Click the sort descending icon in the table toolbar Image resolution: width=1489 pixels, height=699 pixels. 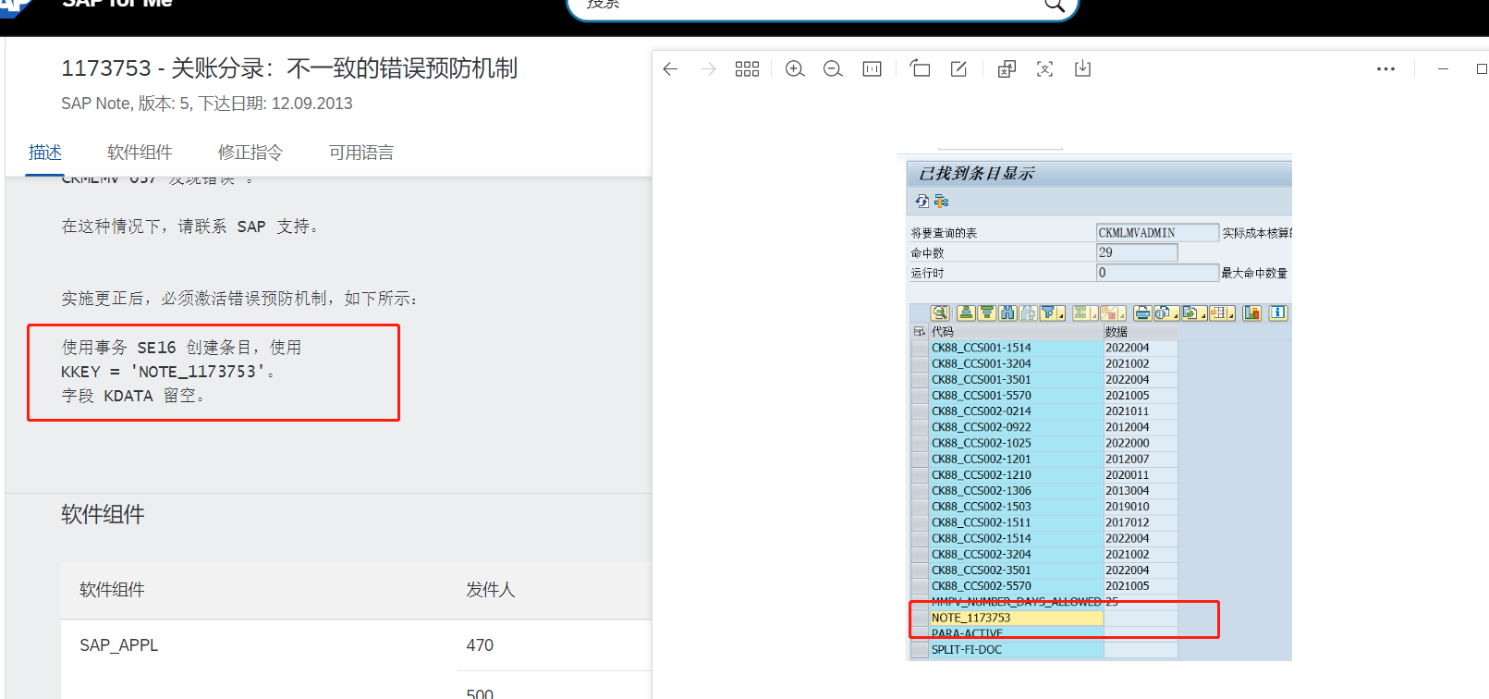pos(986,313)
